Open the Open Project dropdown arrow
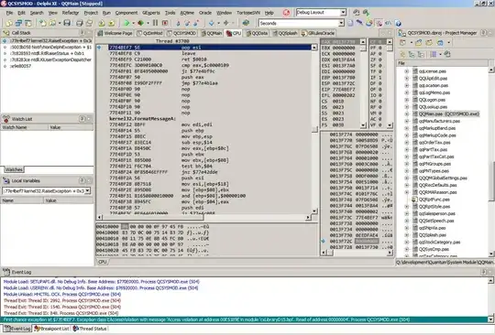This screenshot has width=495, height=335. [59, 23]
